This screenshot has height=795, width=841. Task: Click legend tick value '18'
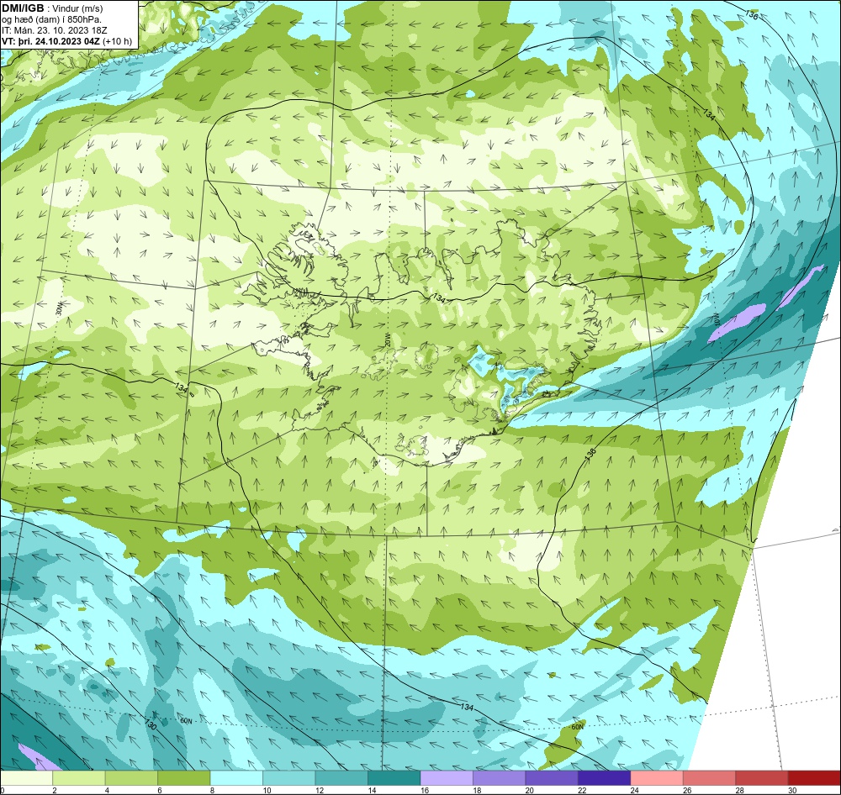pos(476,790)
